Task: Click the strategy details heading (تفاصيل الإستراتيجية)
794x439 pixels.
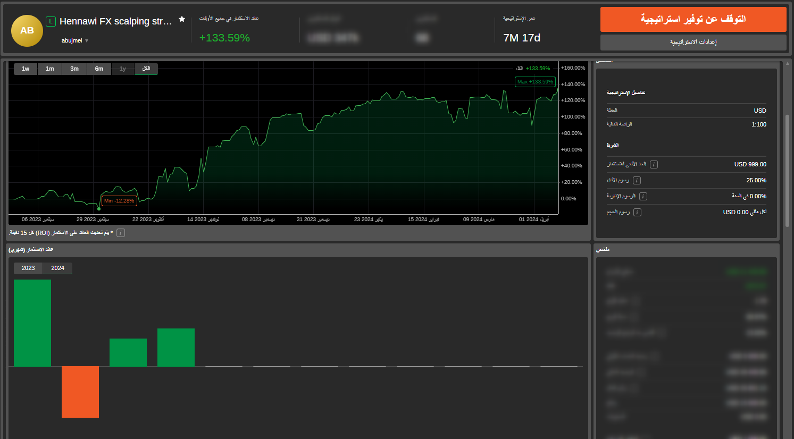Action: 626,92
